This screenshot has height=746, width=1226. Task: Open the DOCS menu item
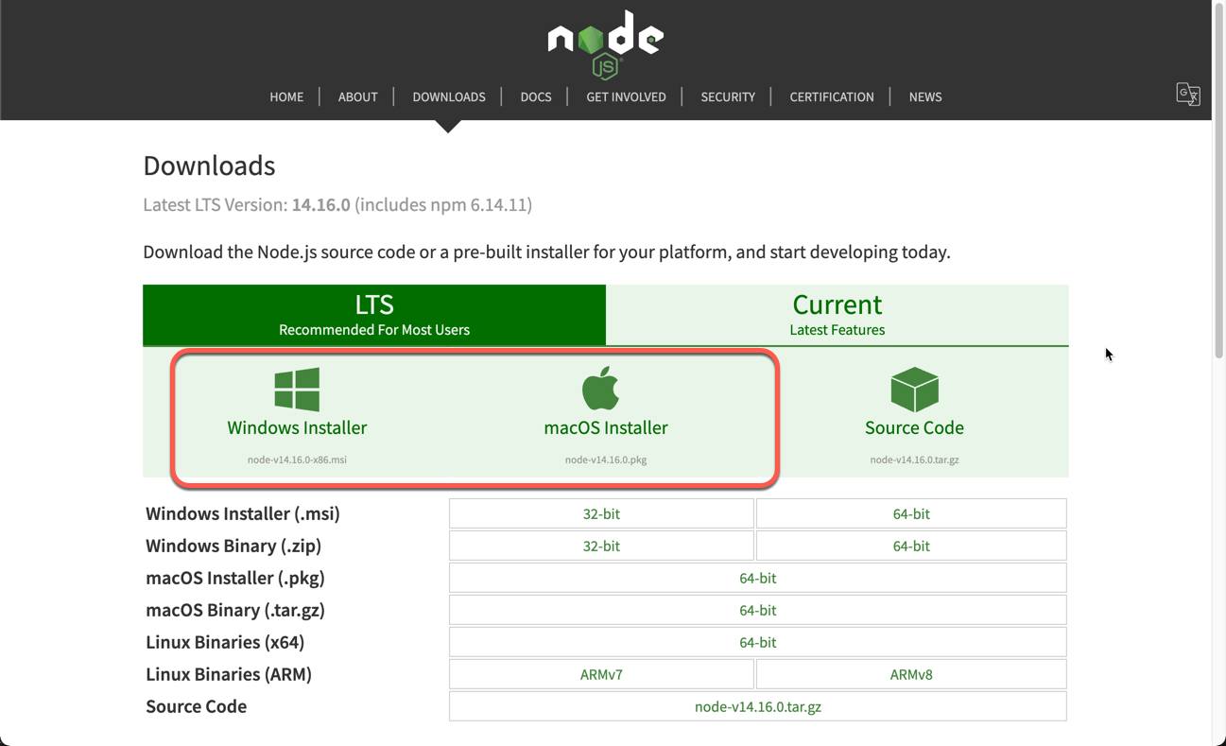click(536, 96)
